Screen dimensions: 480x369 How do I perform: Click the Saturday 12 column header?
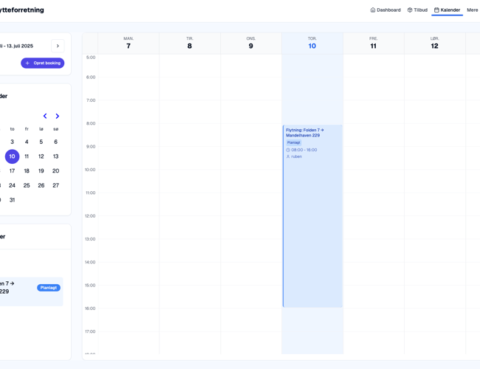tap(434, 43)
